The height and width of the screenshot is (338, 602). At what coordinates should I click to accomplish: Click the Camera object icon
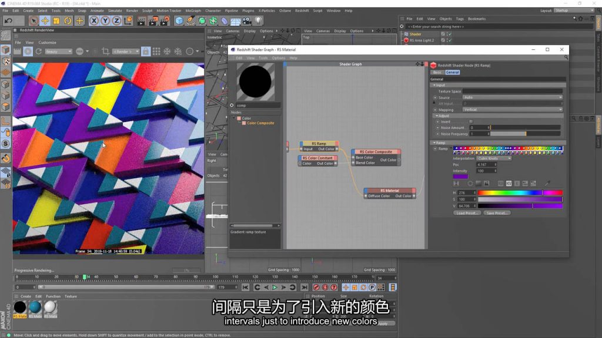pos(247,21)
